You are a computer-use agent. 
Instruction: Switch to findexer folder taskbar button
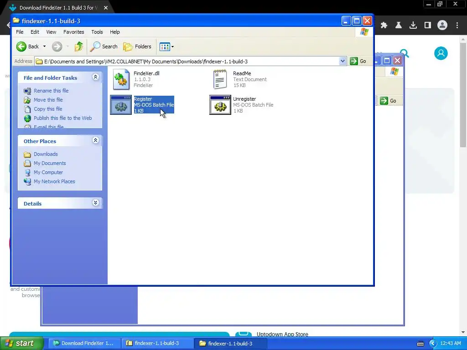[230, 343]
